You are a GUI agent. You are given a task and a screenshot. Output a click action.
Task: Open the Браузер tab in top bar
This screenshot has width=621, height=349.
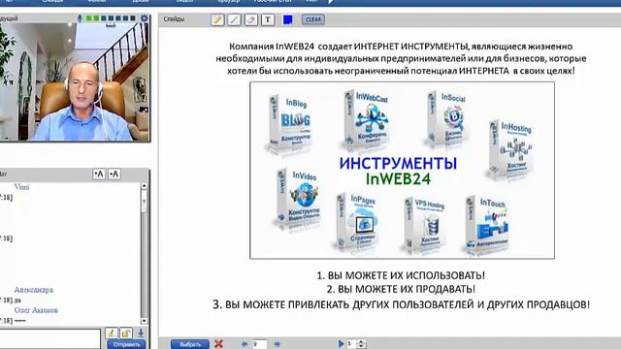click(229, 1)
